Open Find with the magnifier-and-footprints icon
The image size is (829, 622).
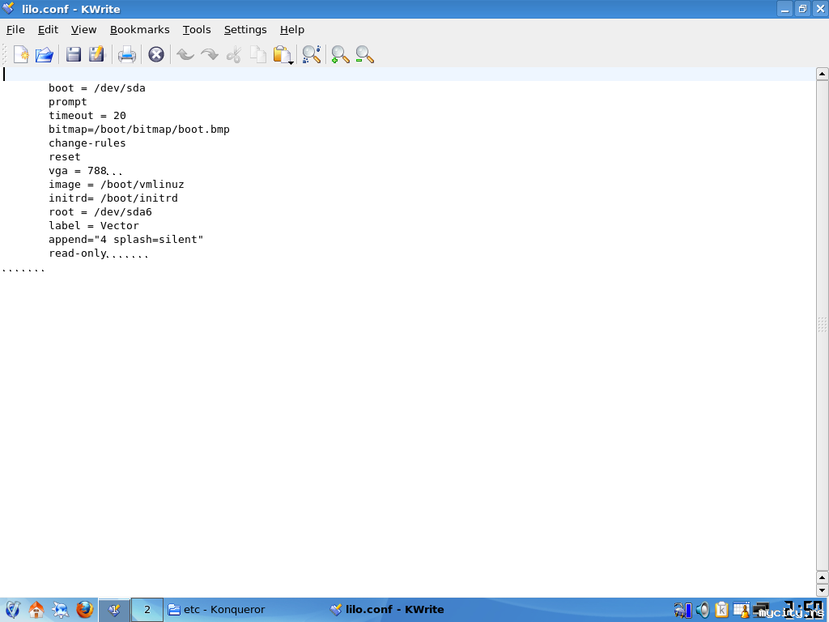tap(312, 54)
